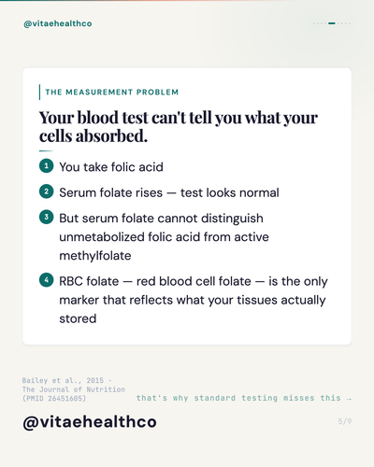Click the unmetabolized folic acid step text
374x467 pixels.
click(x=164, y=237)
